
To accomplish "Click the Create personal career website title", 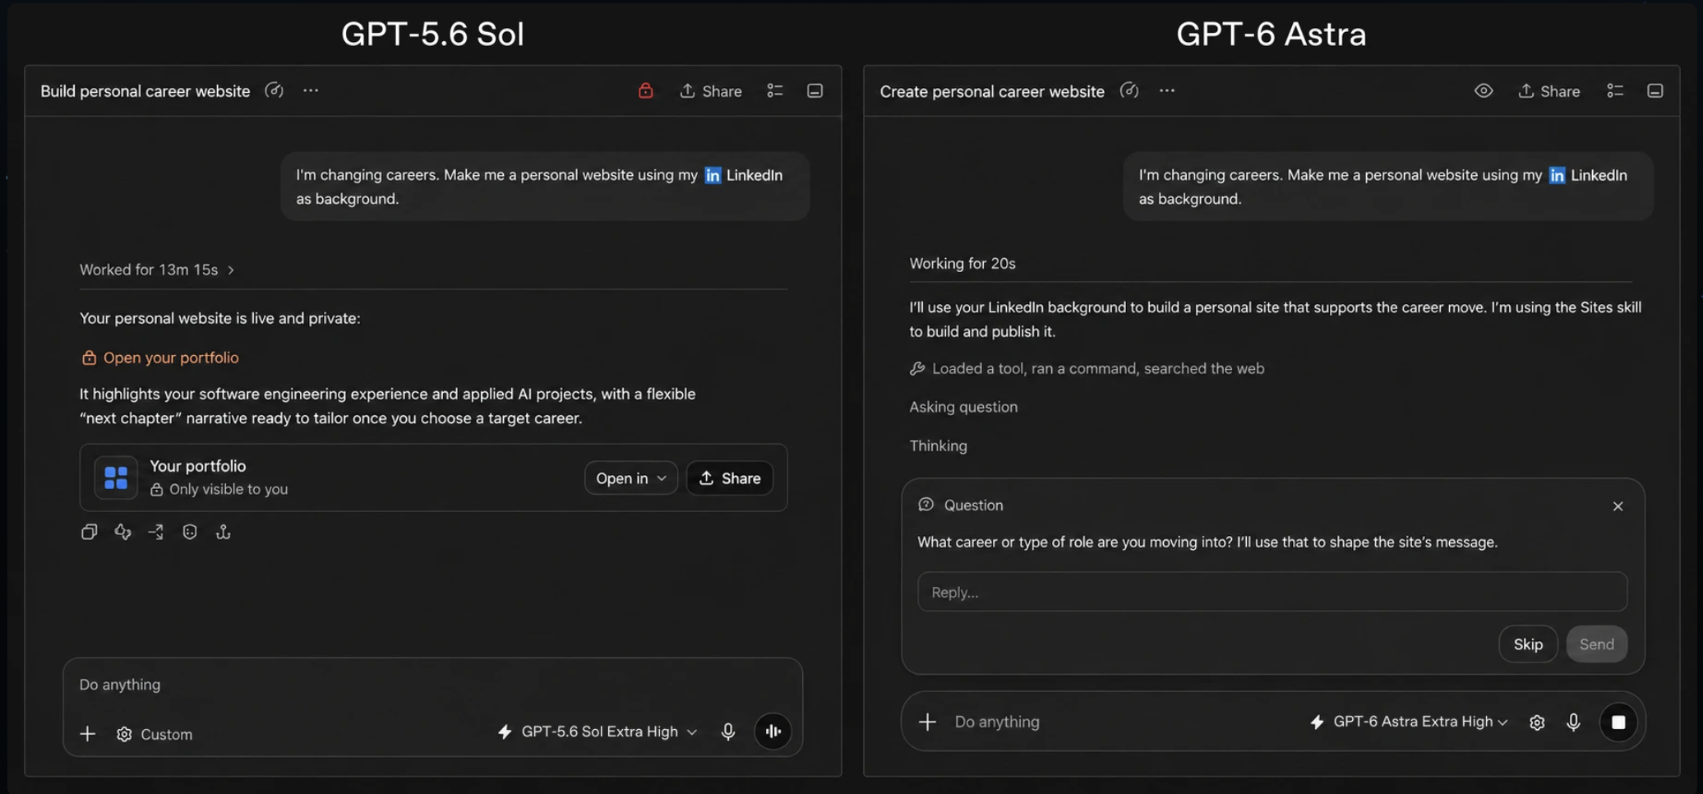I will (992, 91).
